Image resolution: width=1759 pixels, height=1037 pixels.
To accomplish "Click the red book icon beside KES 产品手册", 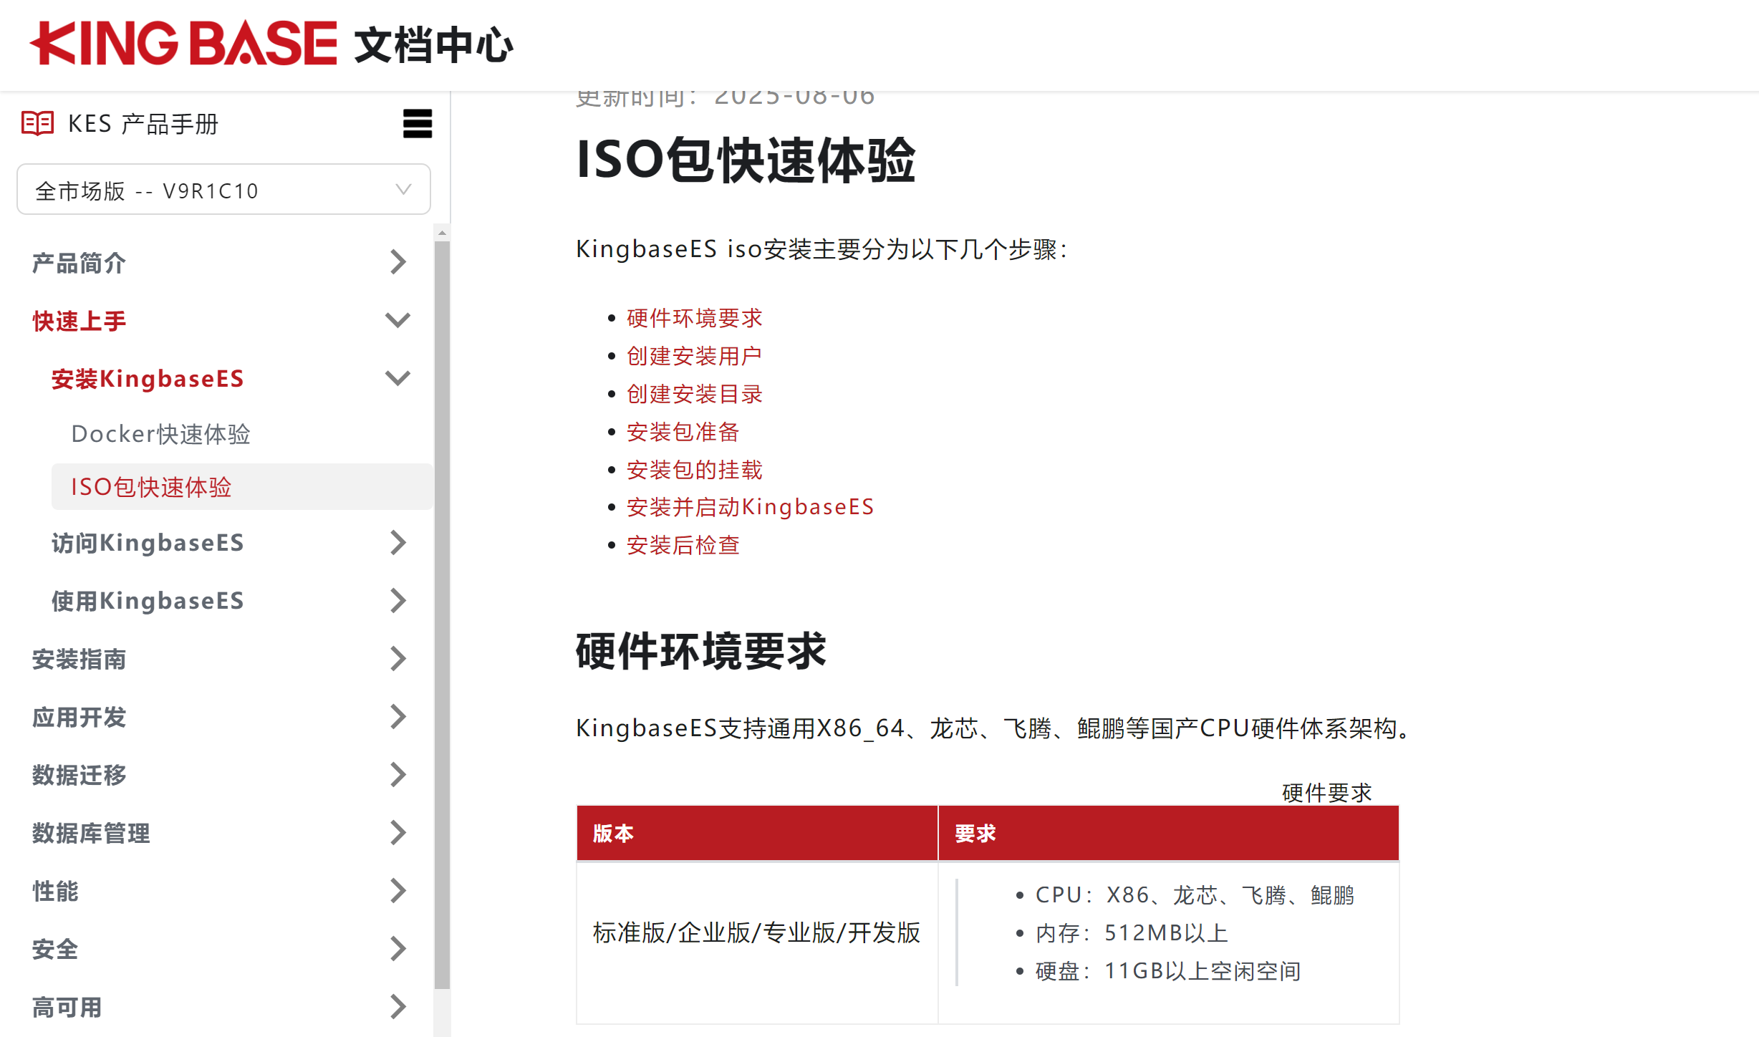I will [37, 123].
